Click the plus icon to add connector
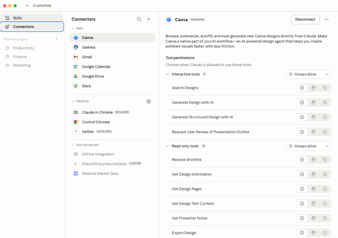 (149, 19)
